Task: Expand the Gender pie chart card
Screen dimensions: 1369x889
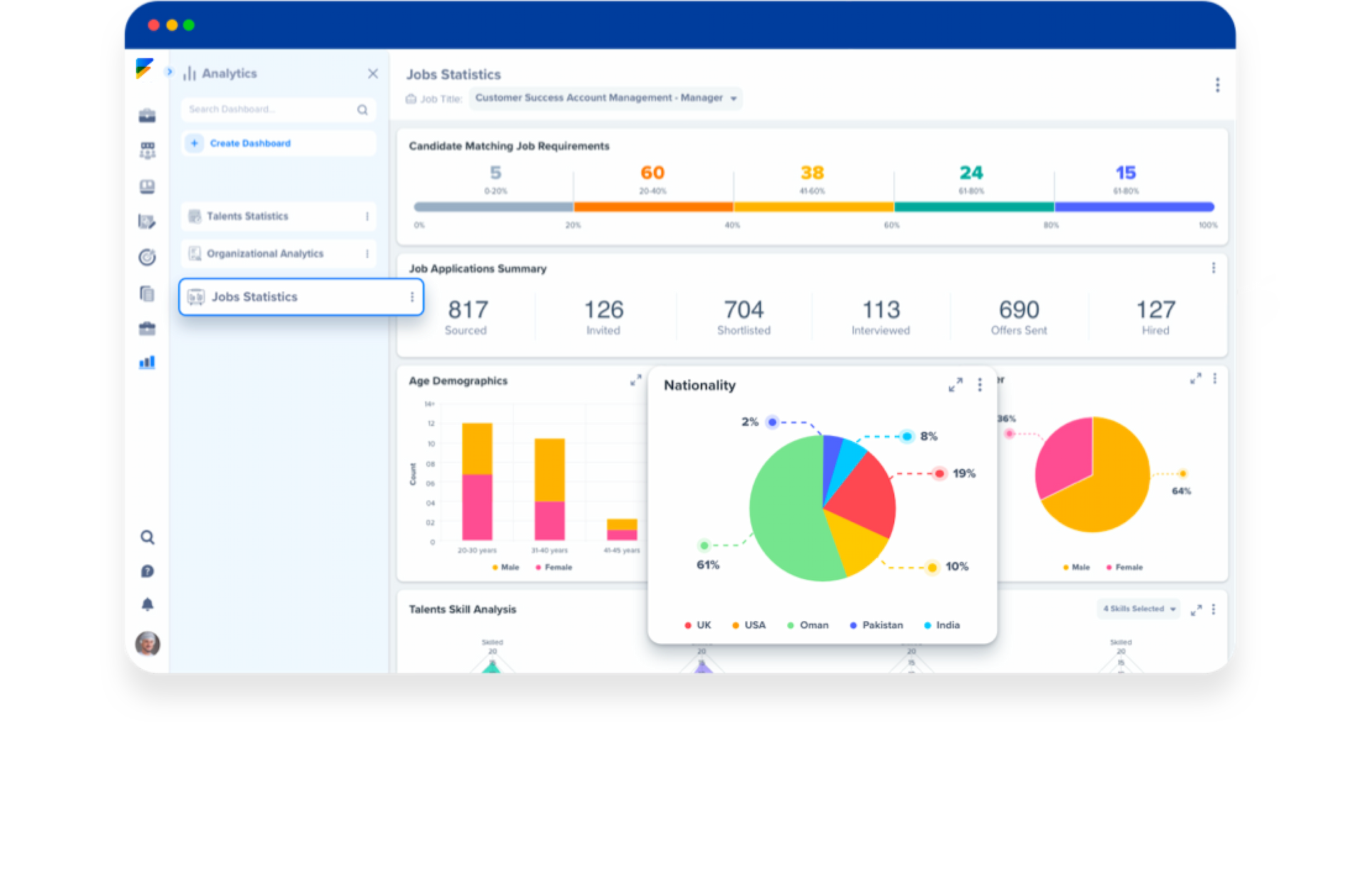Action: [1196, 379]
